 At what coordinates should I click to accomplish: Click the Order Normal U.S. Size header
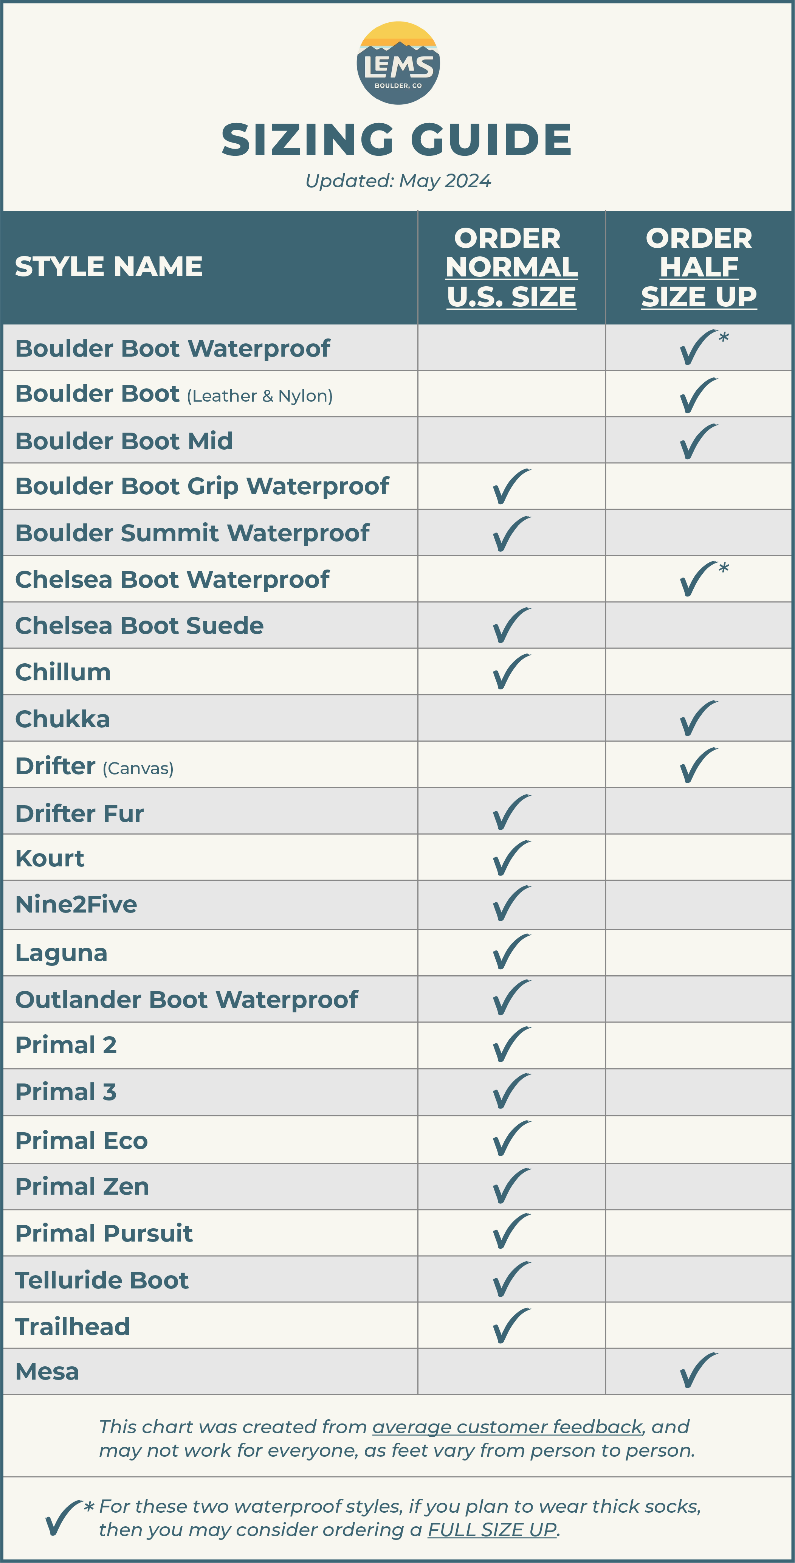512,267
